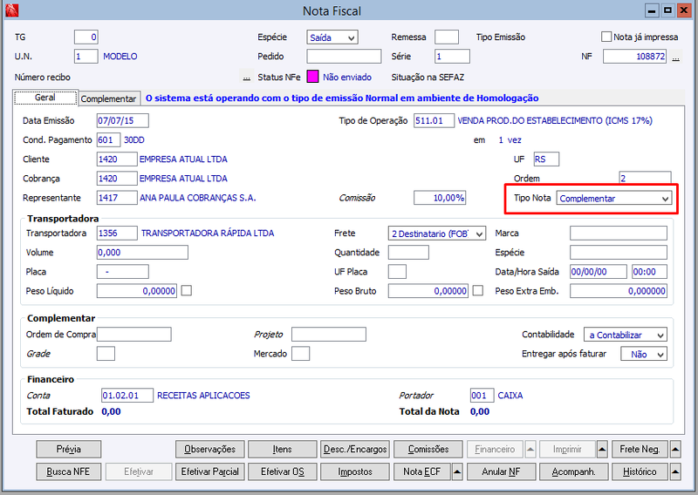Open the Frete Destinatario dropdown
Image resolution: width=698 pixels, height=495 pixels.
tap(437, 234)
